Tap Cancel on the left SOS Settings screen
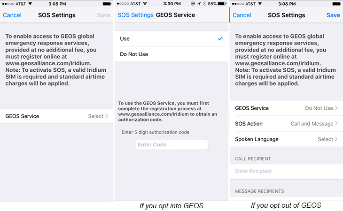Image resolution: width=343 pixels, height=211 pixels. pyautogui.click(x=12, y=15)
